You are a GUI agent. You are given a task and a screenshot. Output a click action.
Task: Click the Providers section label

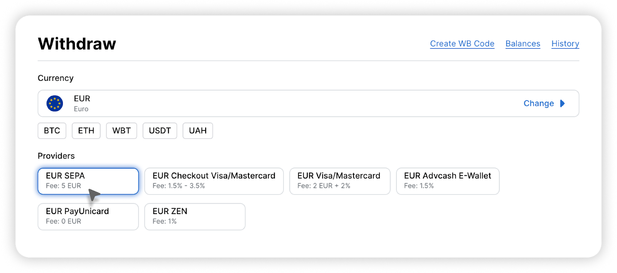pyautogui.click(x=56, y=156)
